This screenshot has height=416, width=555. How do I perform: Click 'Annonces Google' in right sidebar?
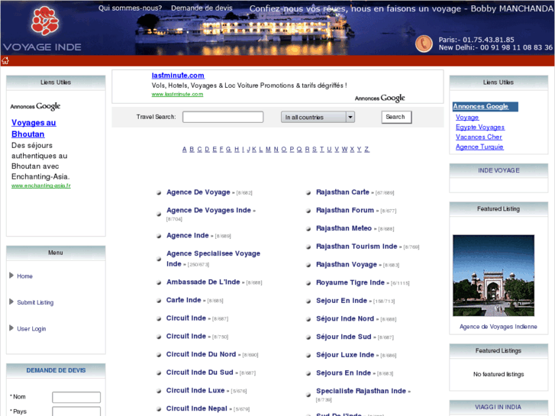click(481, 106)
